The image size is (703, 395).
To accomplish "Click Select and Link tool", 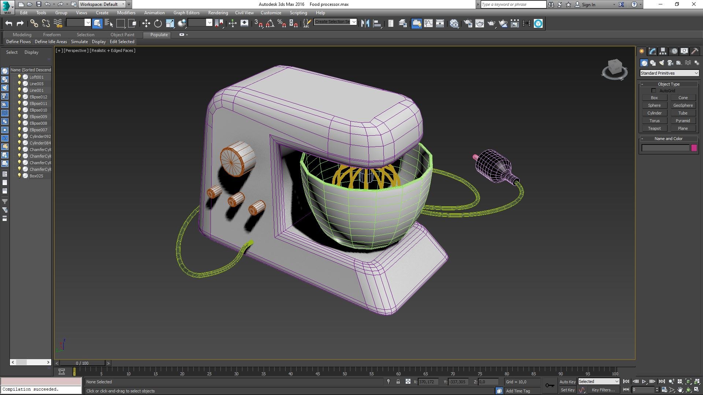I will tap(34, 23).
